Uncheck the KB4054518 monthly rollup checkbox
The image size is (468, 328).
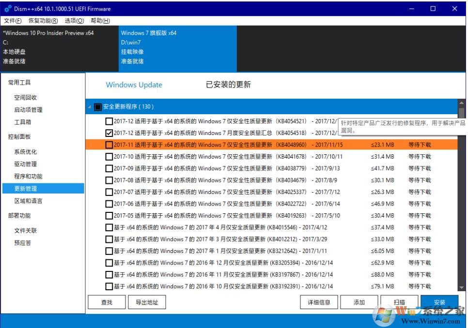pos(109,133)
